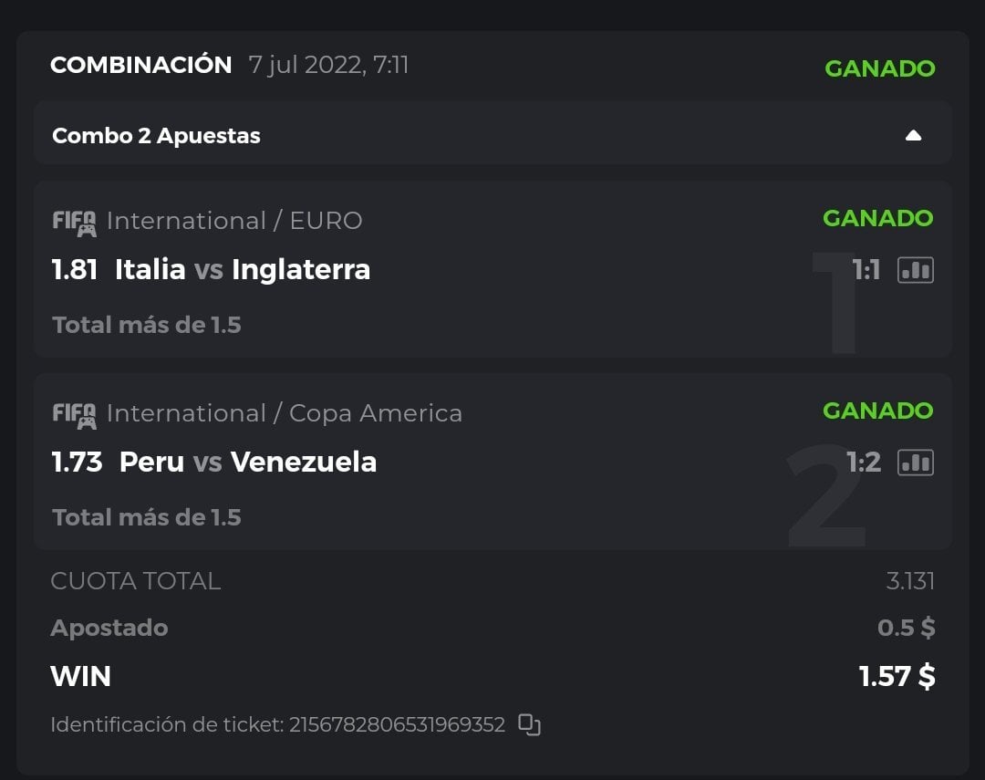
Task: Click the GANADO status of the EURO bet
Action: [x=877, y=219]
